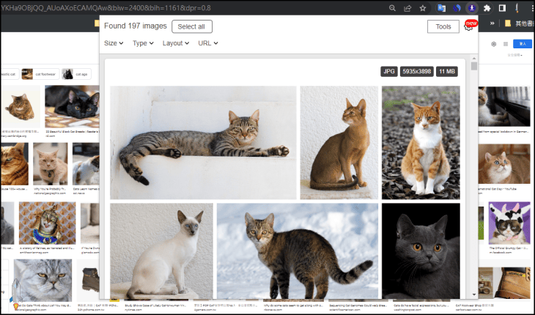Viewport: 535px width, 315px height.
Task: Click the share page icon
Action: point(407,8)
